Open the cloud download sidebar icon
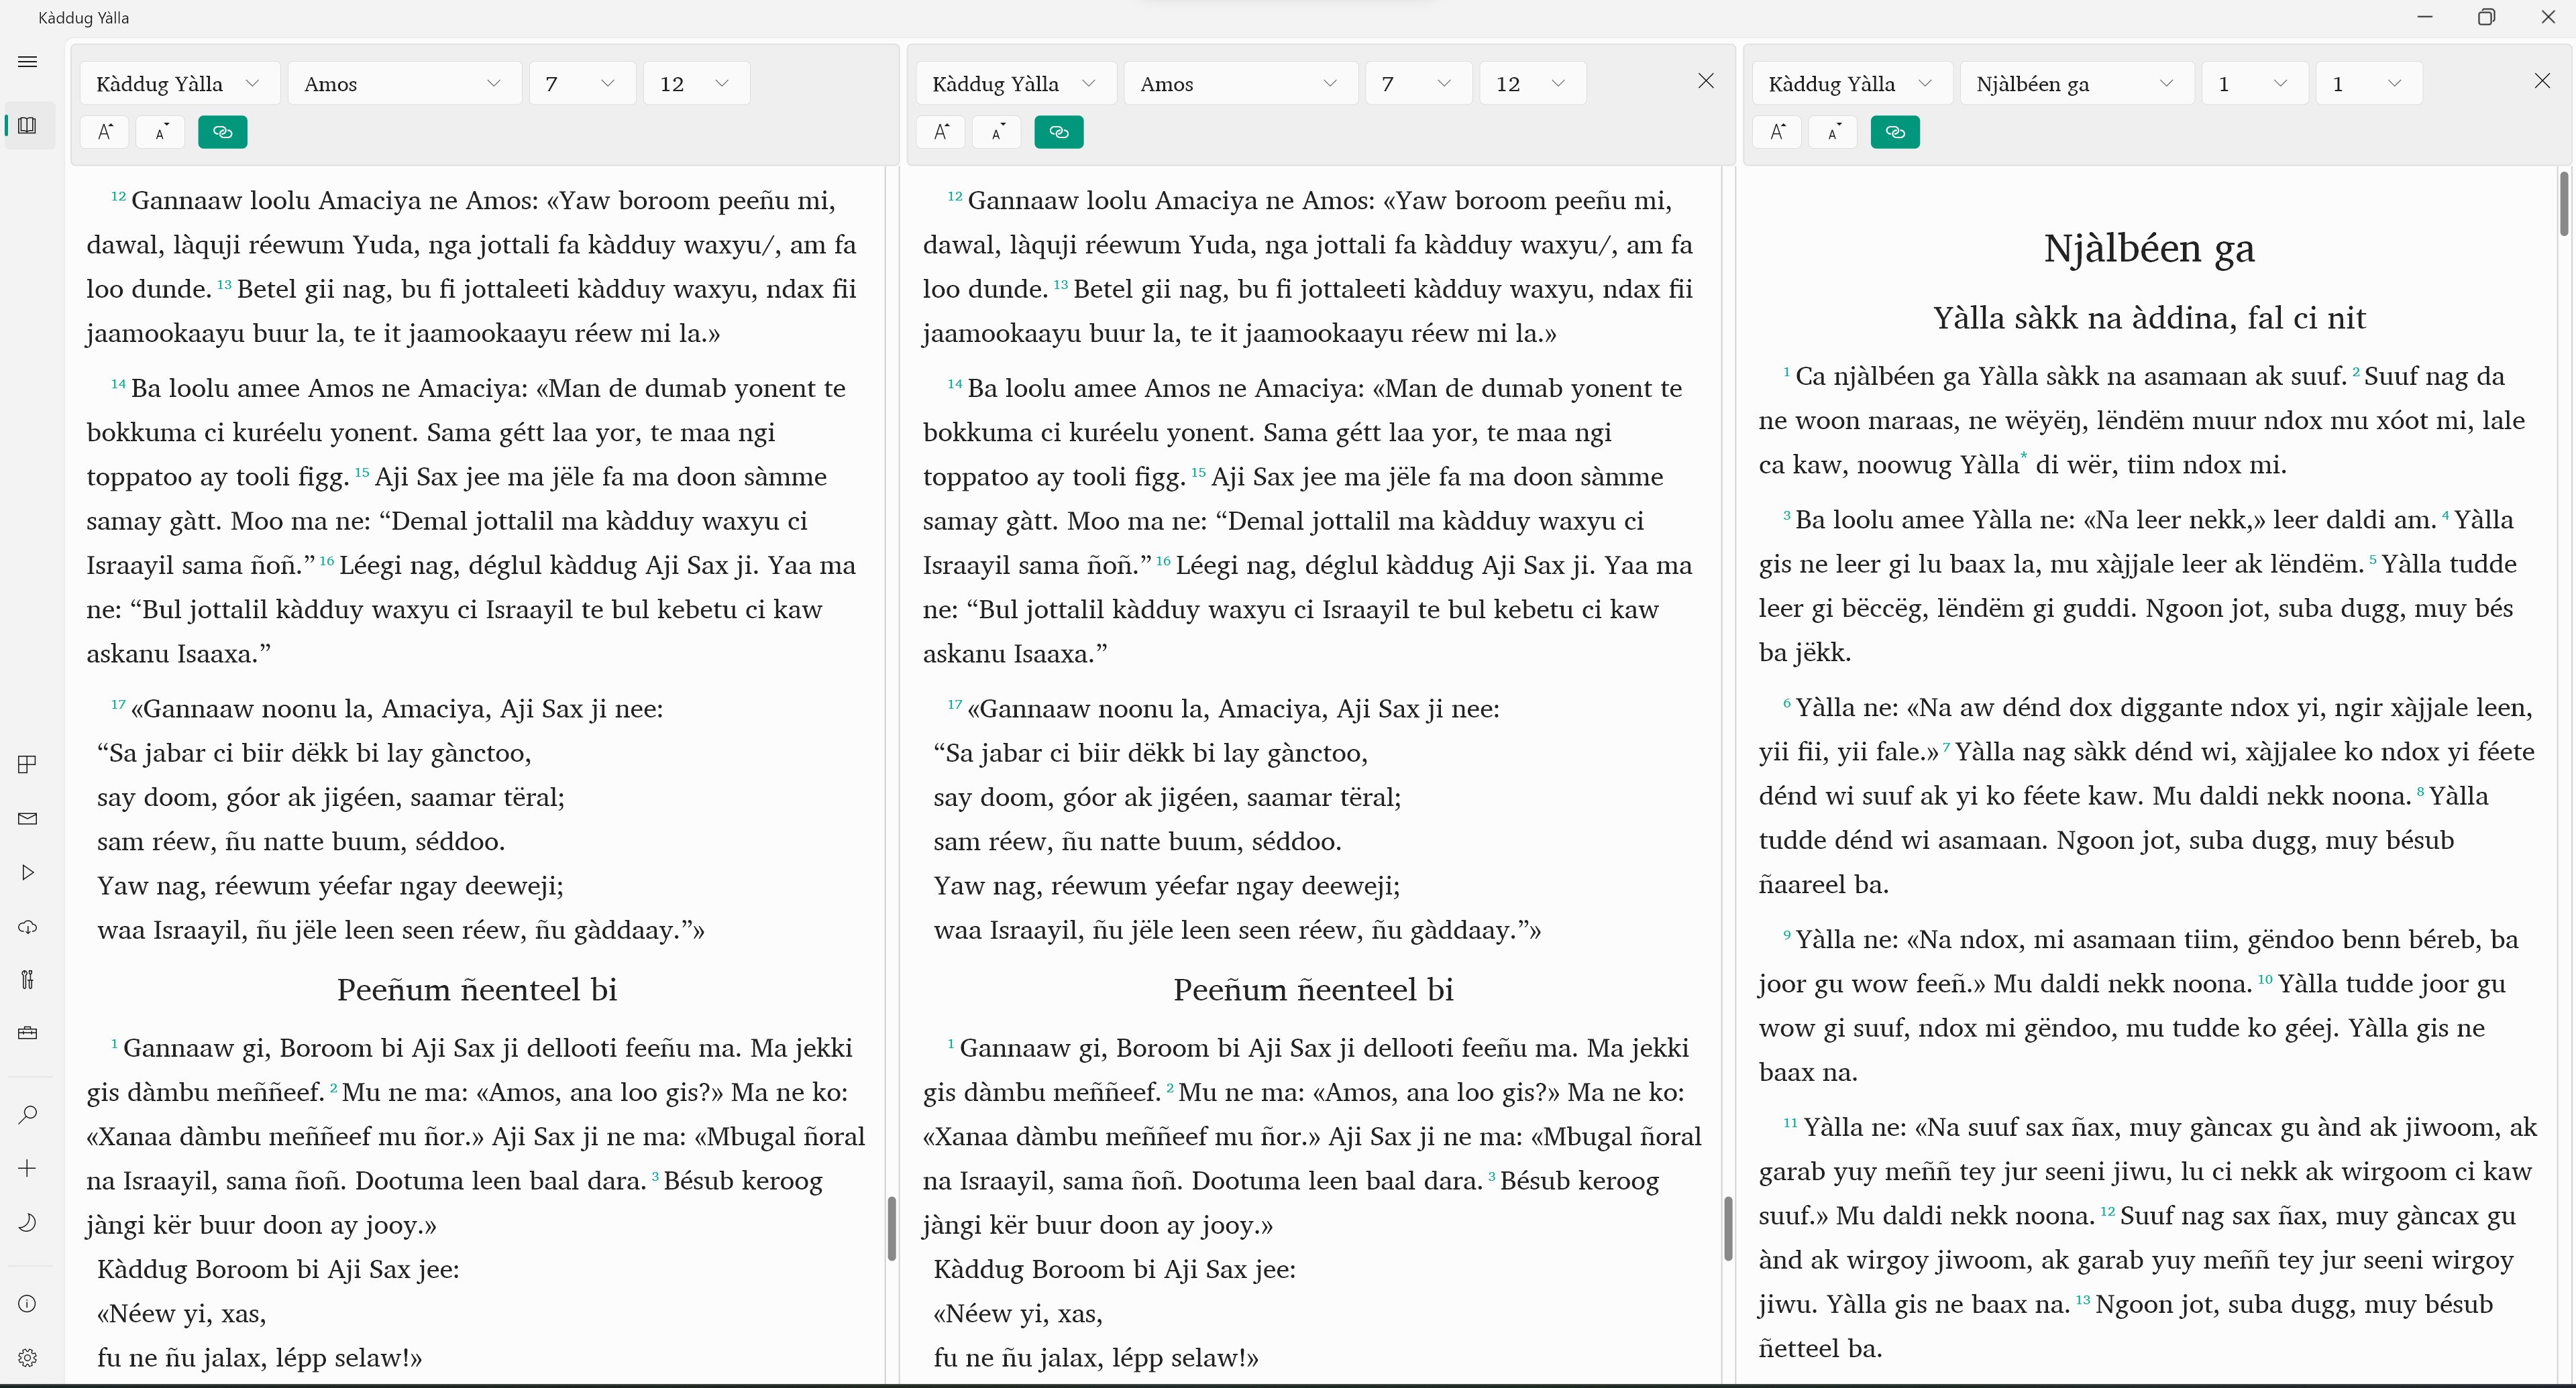Screen dimensions: 2576x1388 (28, 926)
